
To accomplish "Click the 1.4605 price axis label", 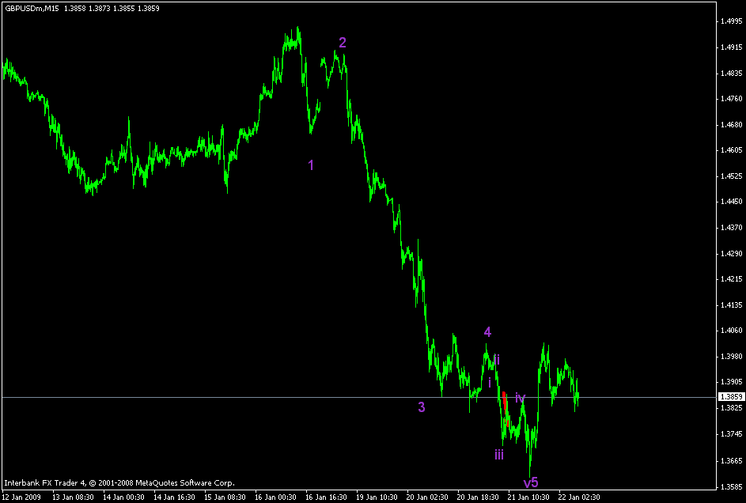I will pos(731,150).
